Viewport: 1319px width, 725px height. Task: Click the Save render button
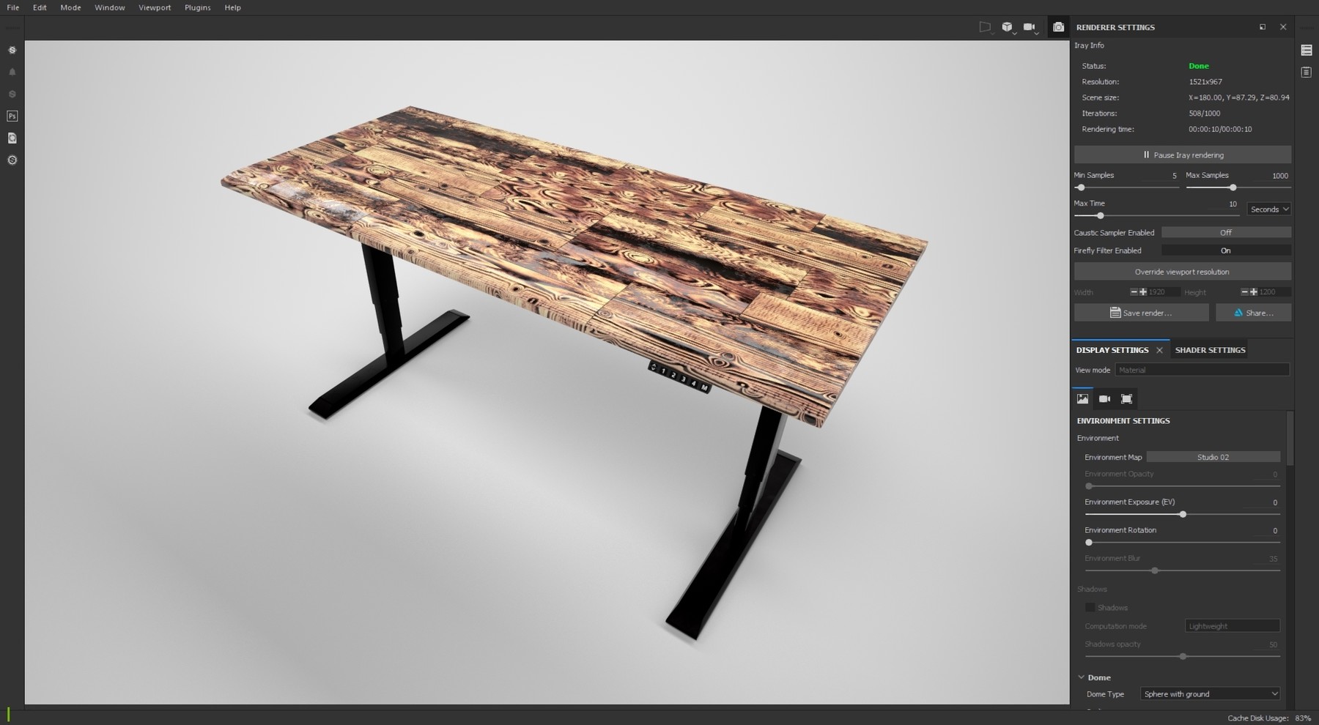pos(1141,313)
